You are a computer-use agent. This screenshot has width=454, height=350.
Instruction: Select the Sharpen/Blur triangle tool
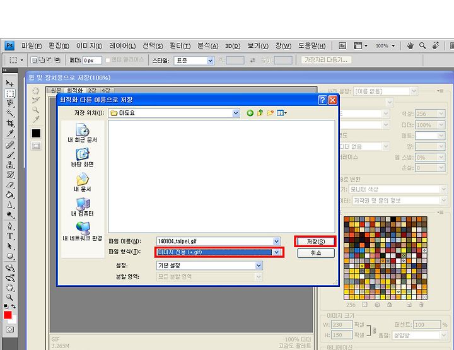(10, 205)
